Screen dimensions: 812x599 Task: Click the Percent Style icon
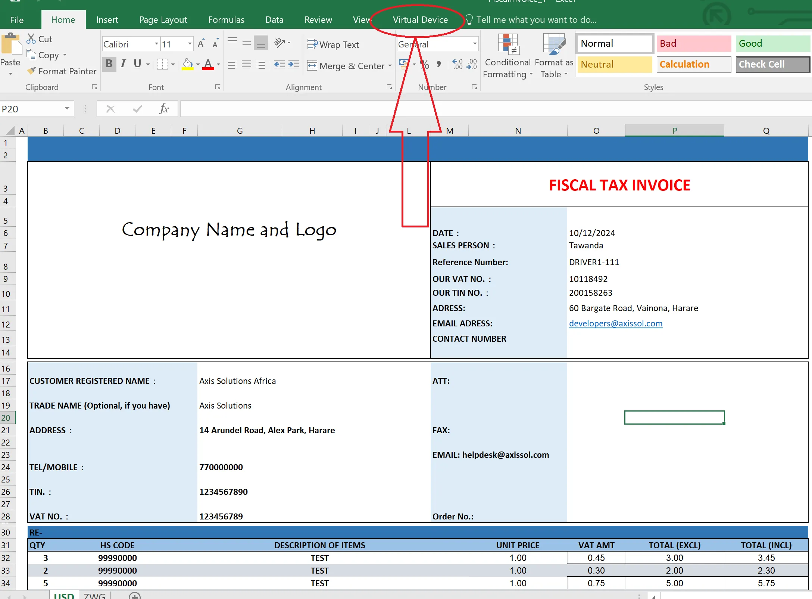pyautogui.click(x=424, y=64)
